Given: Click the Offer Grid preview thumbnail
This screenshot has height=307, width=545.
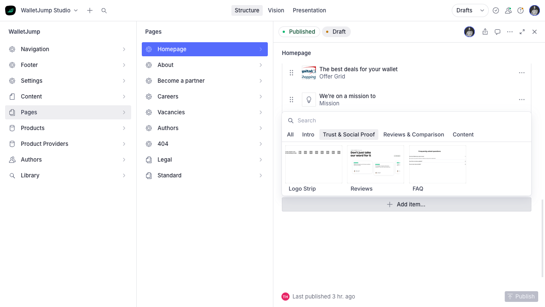Looking at the screenshot, I should pyautogui.click(x=309, y=72).
